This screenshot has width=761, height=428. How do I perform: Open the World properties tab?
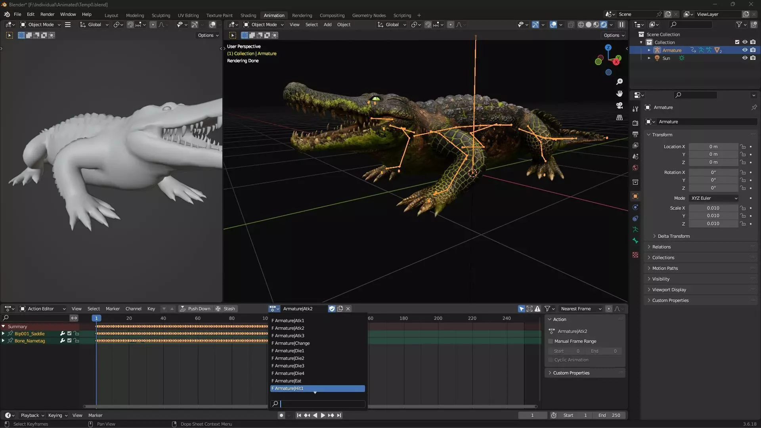point(635,168)
